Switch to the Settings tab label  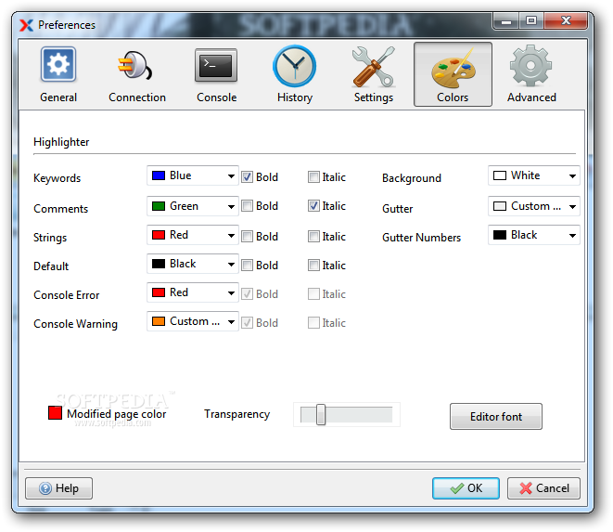[374, 97]
